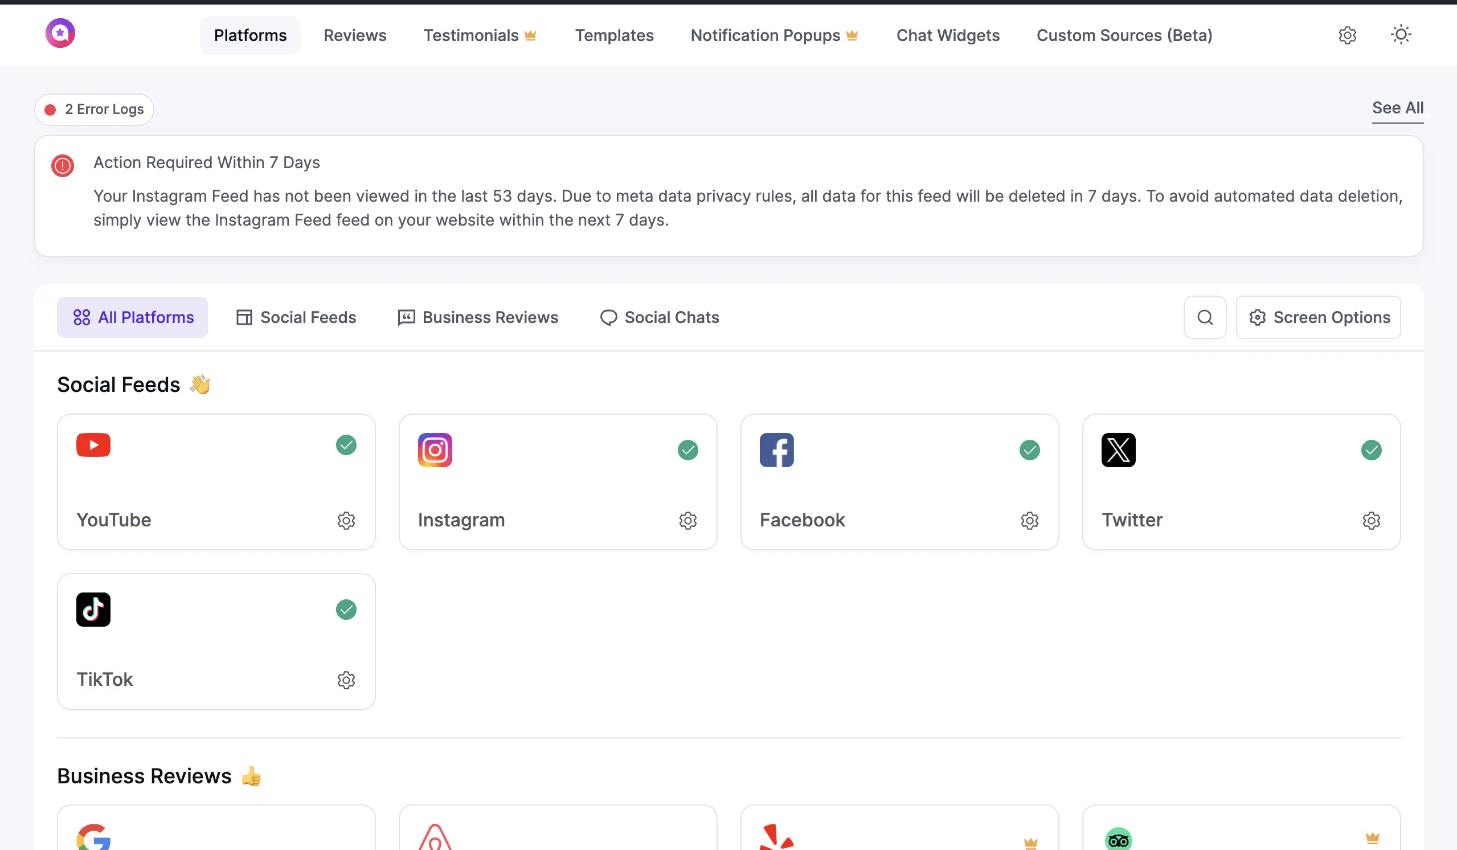Select the Social Chats filter pill
The width and height of the screenshot is (1457, 850).
click(x=659, y=317)
